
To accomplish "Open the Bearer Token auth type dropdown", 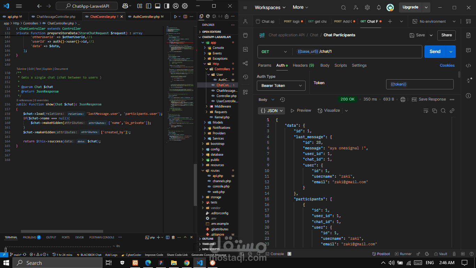I will click(281, 85).
